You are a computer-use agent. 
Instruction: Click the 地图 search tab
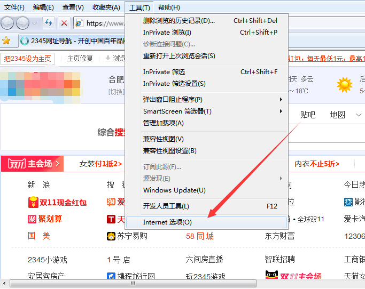tap(338, 115)
